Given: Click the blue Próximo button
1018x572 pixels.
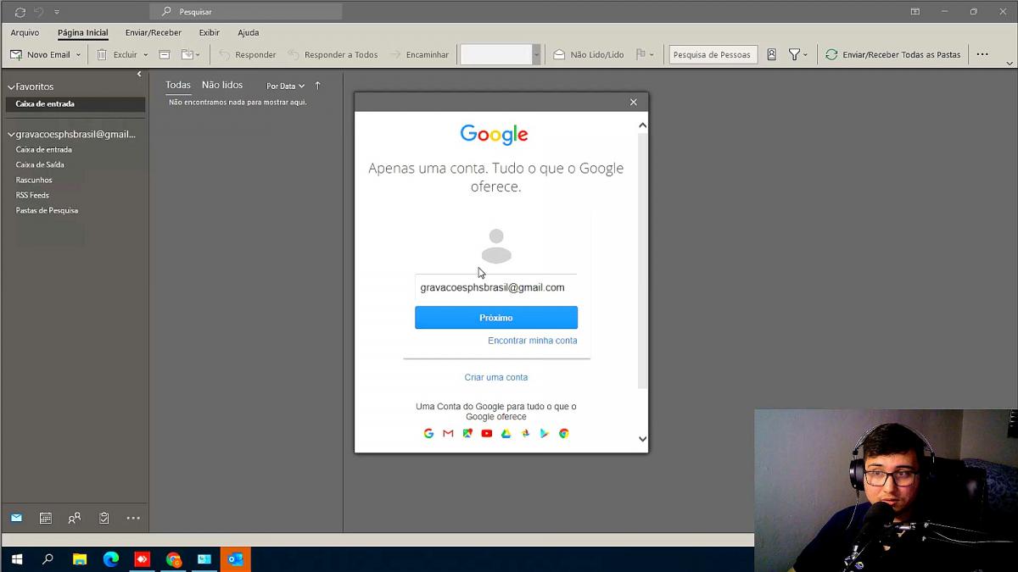Looking at the screenshot, I should (496, 318).
